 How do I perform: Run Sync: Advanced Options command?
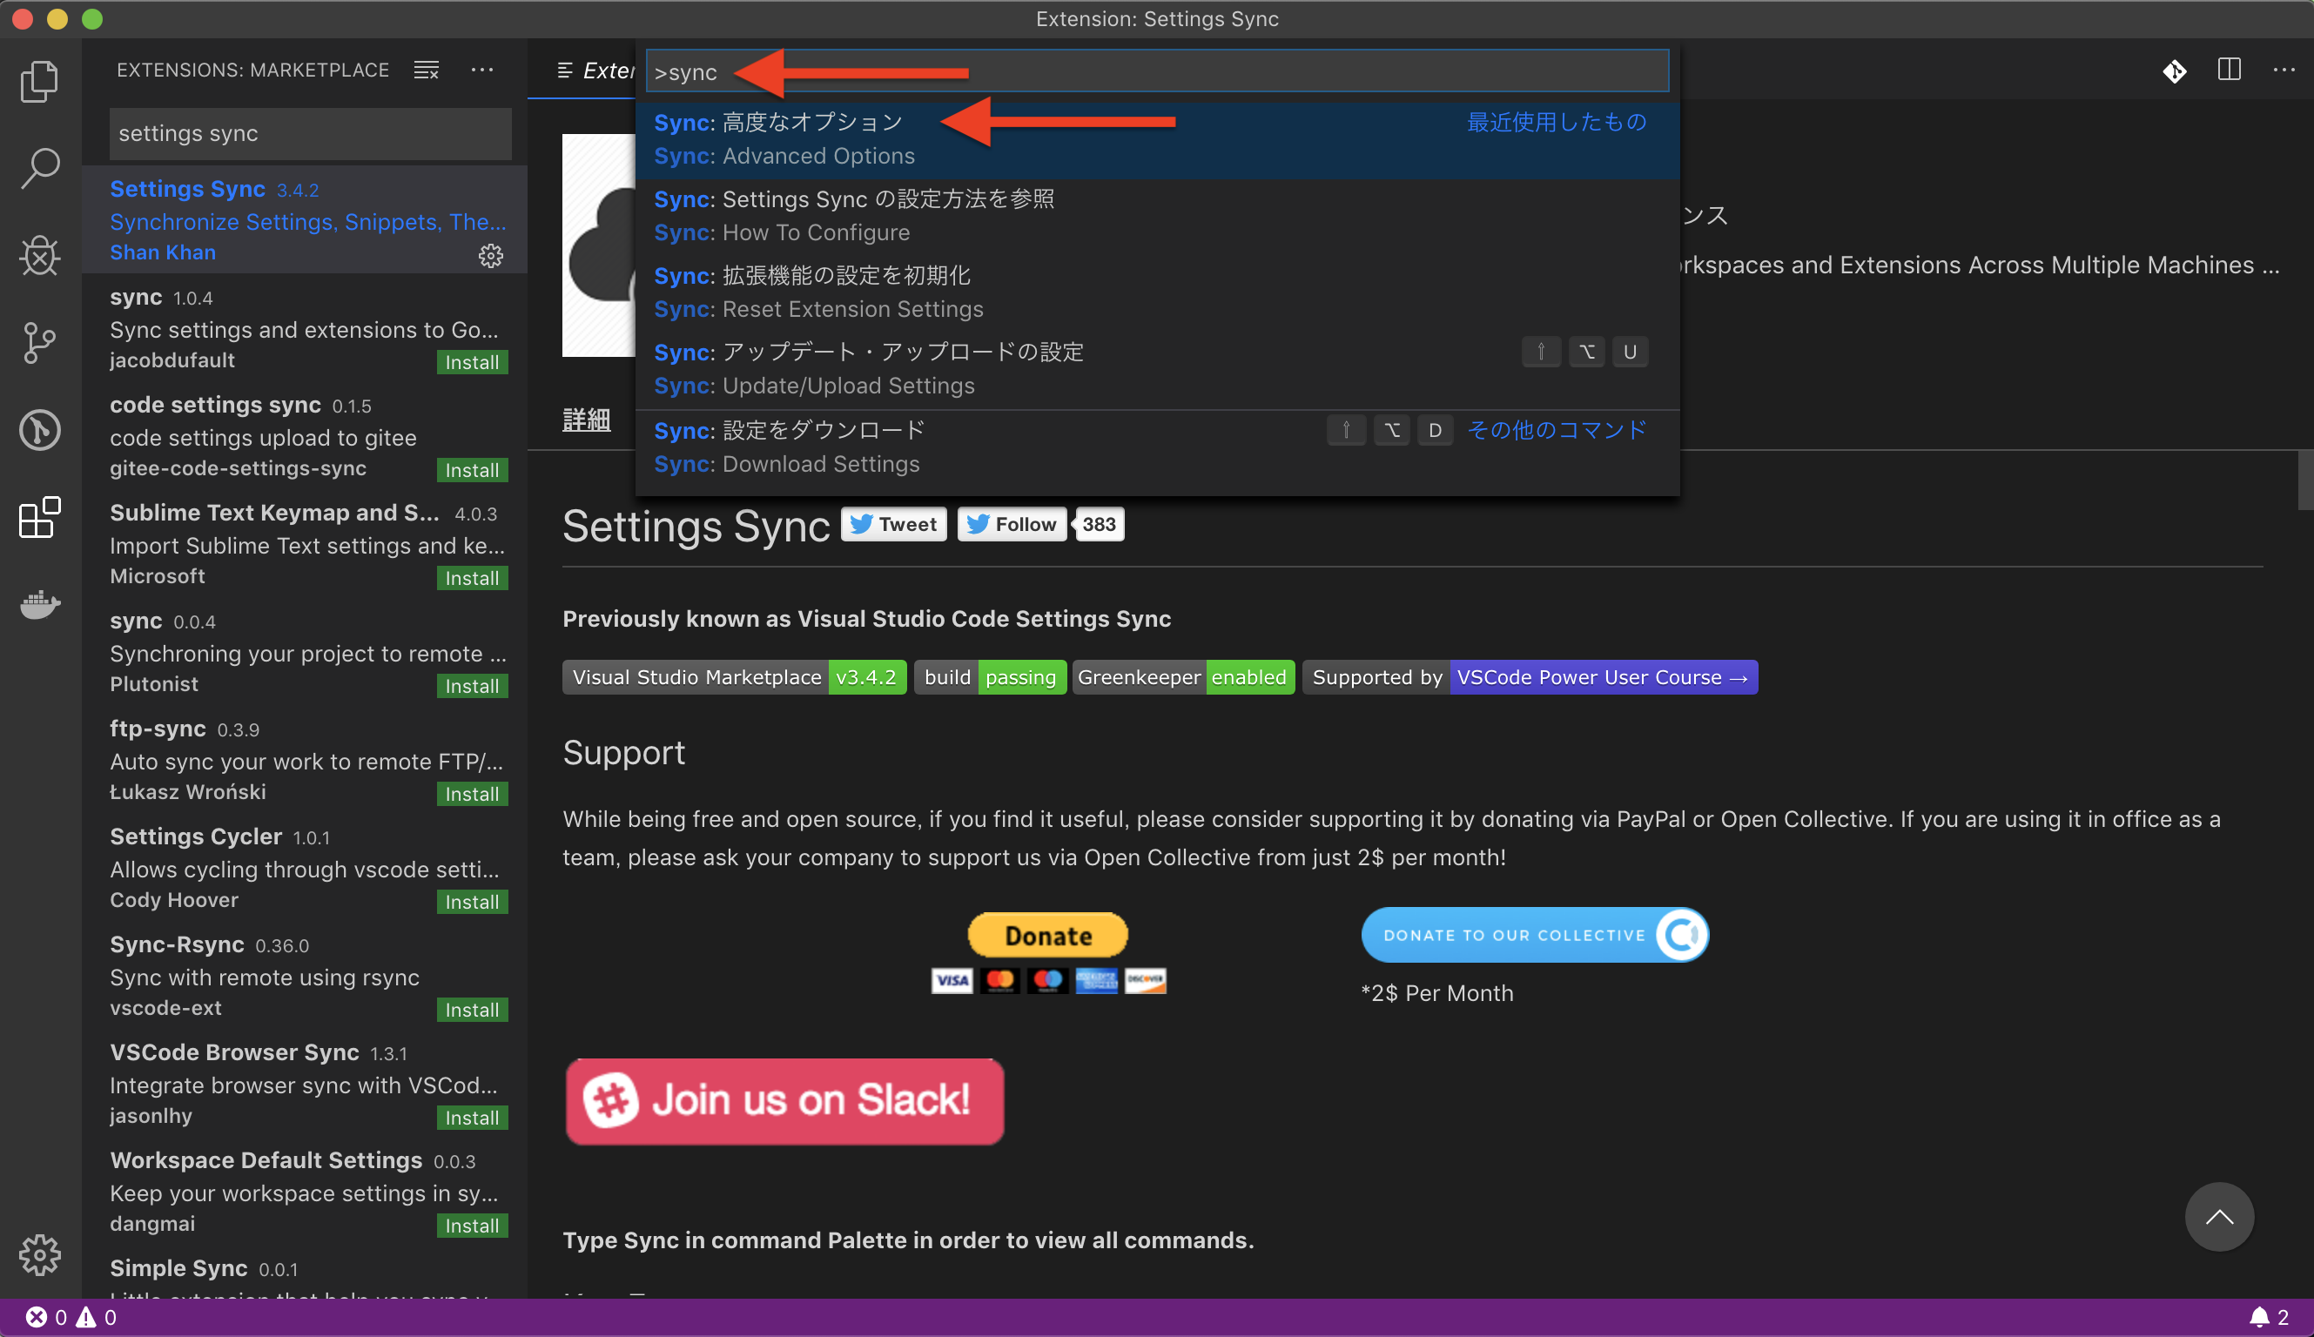pyautogui.click(x=1157, y=138)
